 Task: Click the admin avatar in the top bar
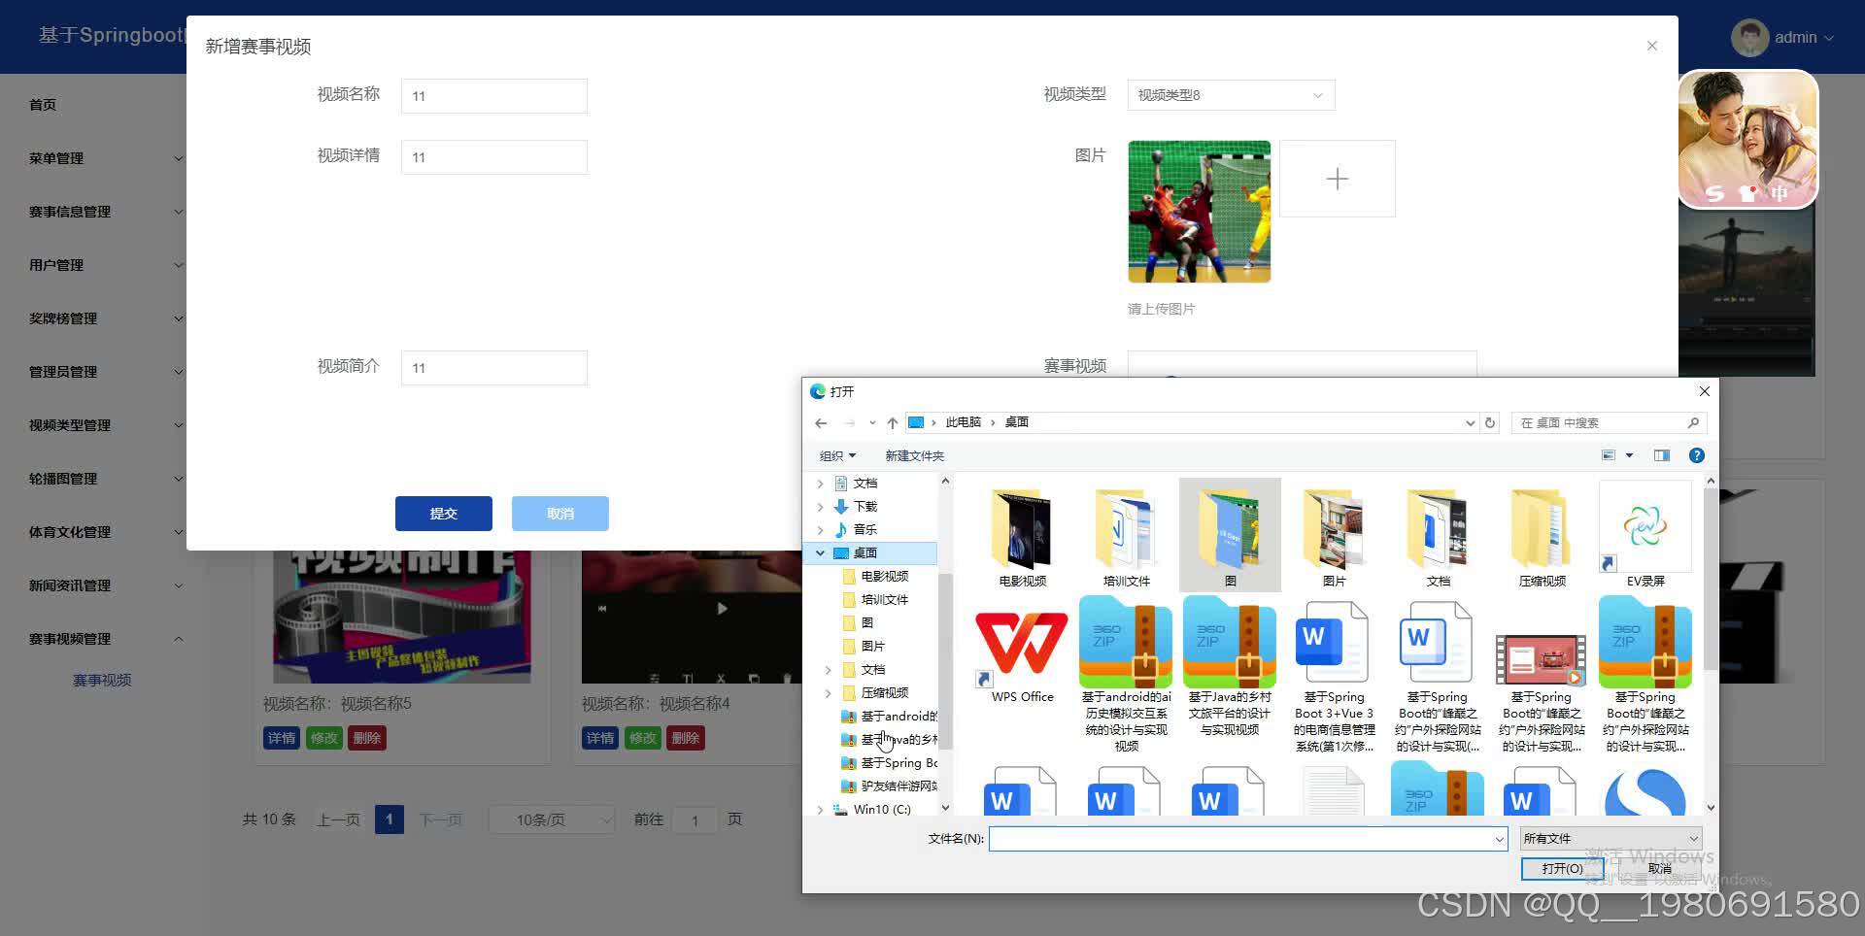(1747, 37)
